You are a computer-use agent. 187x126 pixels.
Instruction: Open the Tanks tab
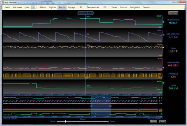tap(114, 7)
